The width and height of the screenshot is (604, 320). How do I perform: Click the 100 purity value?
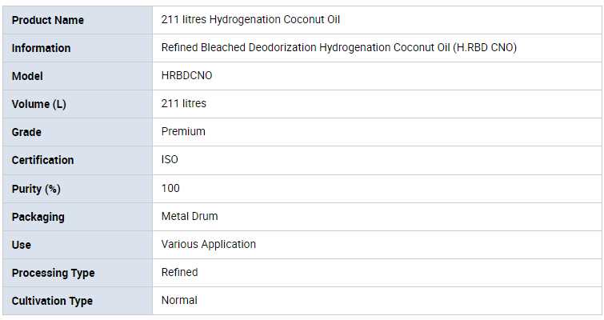tap(170, 188)
